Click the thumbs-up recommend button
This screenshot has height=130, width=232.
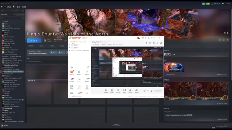53,52
